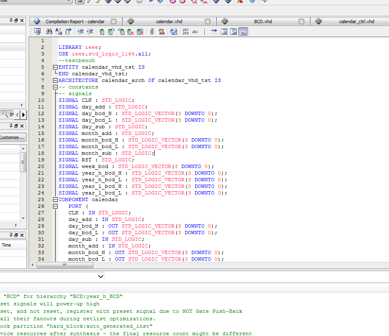Toggle the highlighted rightmost editor toolbar button

(243, 31)
